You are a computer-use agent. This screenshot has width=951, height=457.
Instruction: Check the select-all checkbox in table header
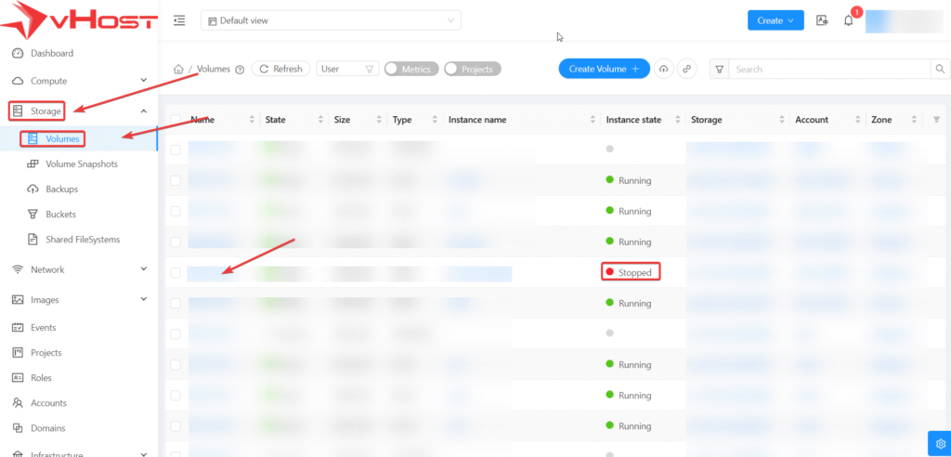click(x=176, y=119)
